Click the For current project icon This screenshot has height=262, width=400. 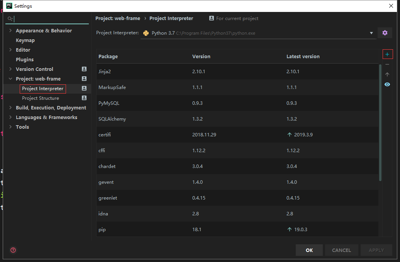pyautogui.click(x=212, y=18)
